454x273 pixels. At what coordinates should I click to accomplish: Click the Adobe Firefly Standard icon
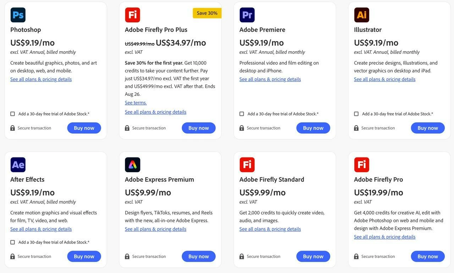247,165
